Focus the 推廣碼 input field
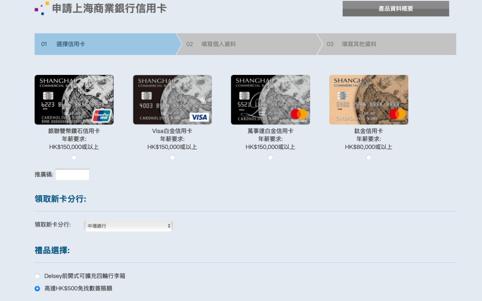482x301 pixels. pyautogui.click(x=73, y=174)
